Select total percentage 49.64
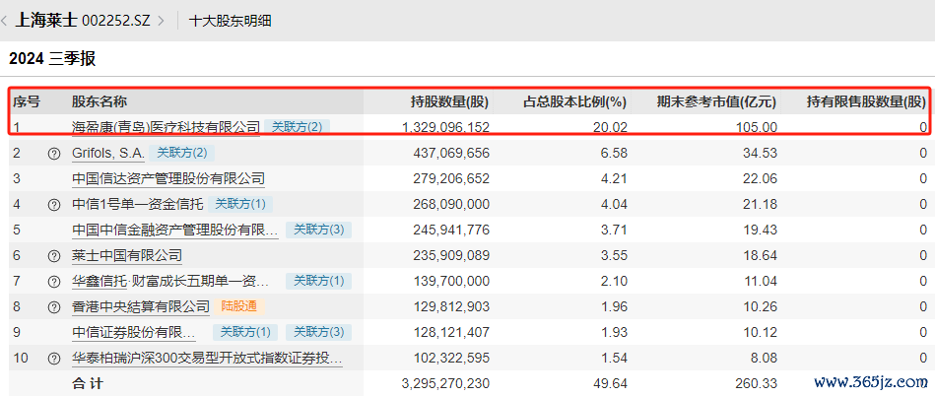Image resolution: width=935 pixels, height=397 pixels. tap(612, 383)
